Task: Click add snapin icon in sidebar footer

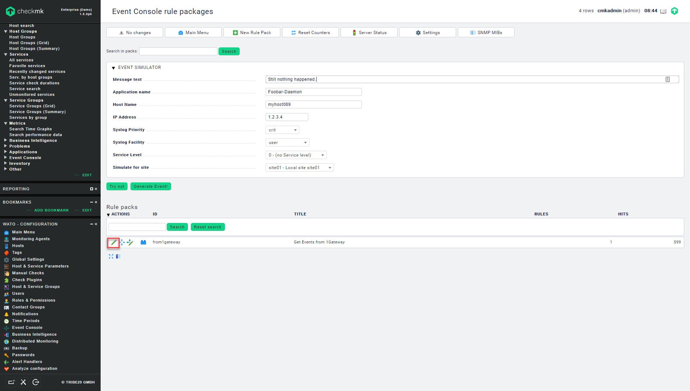Action: pos(11,382)
